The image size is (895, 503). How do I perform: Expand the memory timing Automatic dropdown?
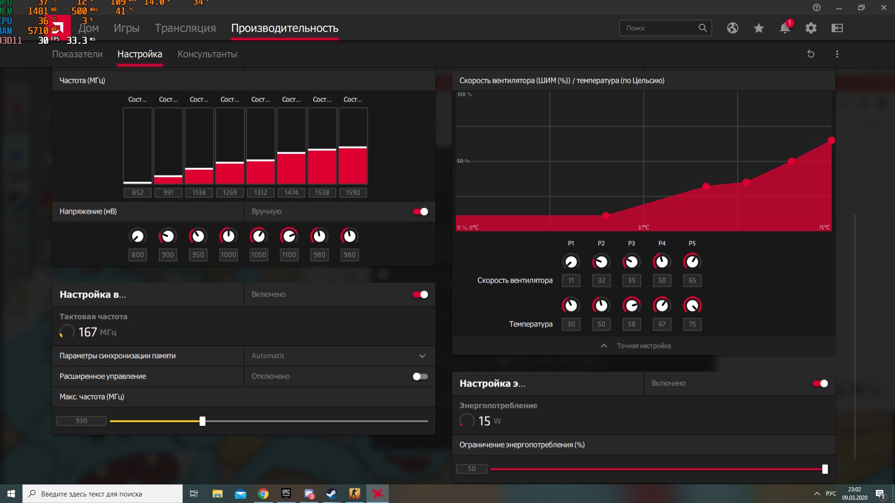click(422, 356)
